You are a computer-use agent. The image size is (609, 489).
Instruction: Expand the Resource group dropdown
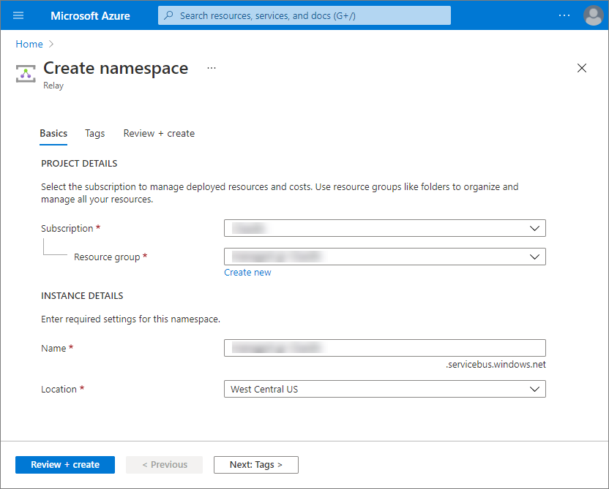[384, 257]
